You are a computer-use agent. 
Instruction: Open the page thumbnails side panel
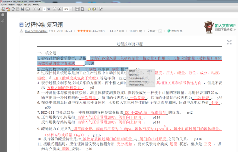pos(3,15)
